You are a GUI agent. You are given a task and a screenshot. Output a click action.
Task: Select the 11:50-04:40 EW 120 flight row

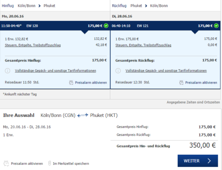click(x=55, y=25)
